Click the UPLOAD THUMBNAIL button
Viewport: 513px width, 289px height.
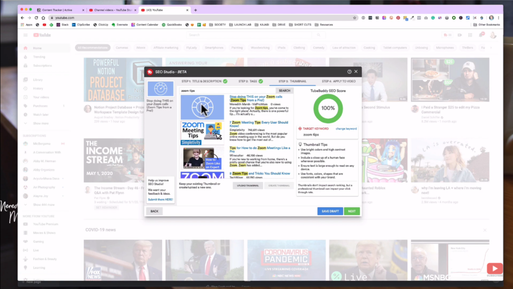247,186
